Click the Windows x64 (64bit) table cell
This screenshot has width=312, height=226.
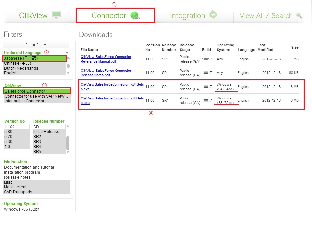pos(225,87)
